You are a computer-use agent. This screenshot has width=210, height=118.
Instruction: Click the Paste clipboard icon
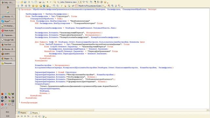tap(36, 2)
